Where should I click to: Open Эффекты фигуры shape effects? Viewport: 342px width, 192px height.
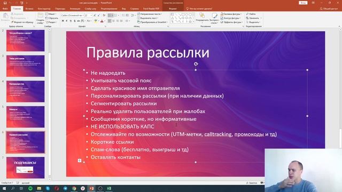(231, 22)
